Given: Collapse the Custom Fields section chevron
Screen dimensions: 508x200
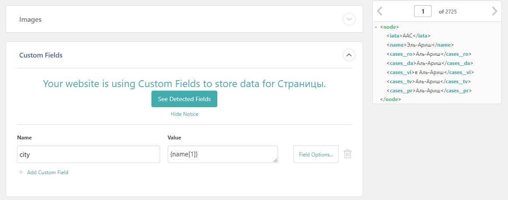Looking at the screenshot, I should pos(349,55).
